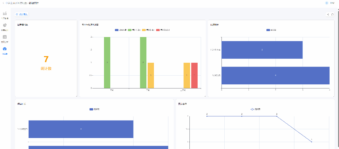Click the share icon at top right
339x149 pixels.
[328, 14]
